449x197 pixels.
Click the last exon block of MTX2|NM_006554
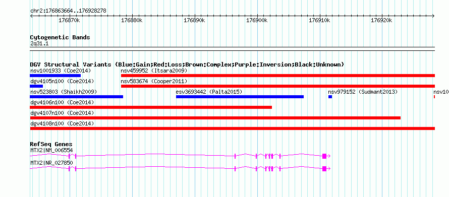(324, 156)
